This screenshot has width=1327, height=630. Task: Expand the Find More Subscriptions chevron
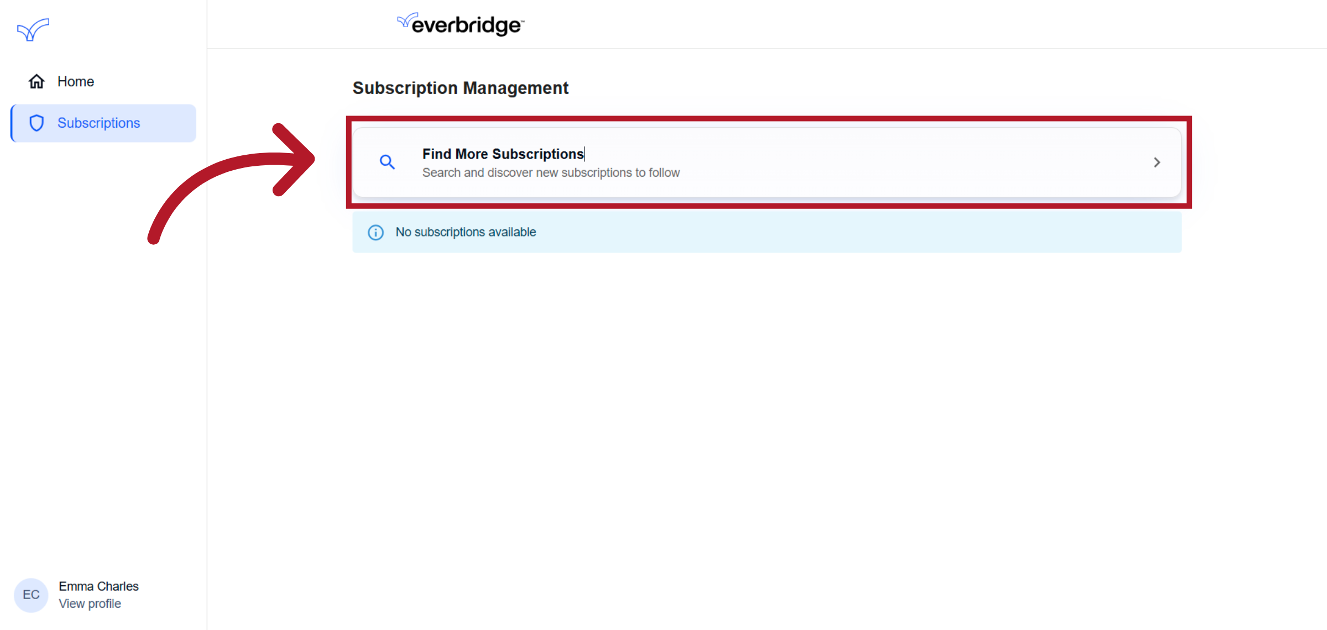[x=1157, y=162]
